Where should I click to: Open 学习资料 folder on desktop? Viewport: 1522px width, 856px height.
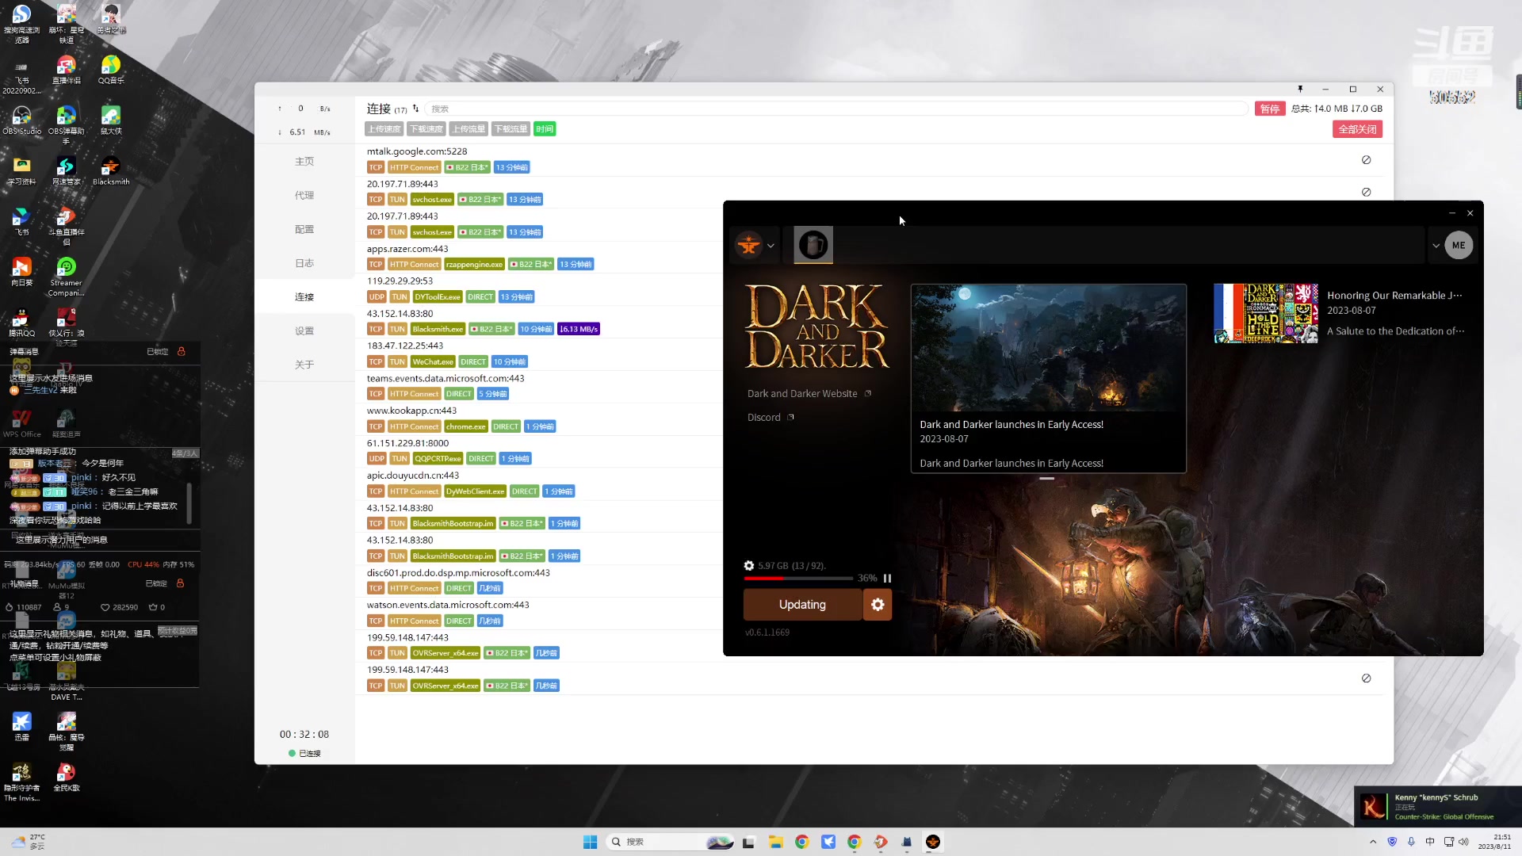22,171
